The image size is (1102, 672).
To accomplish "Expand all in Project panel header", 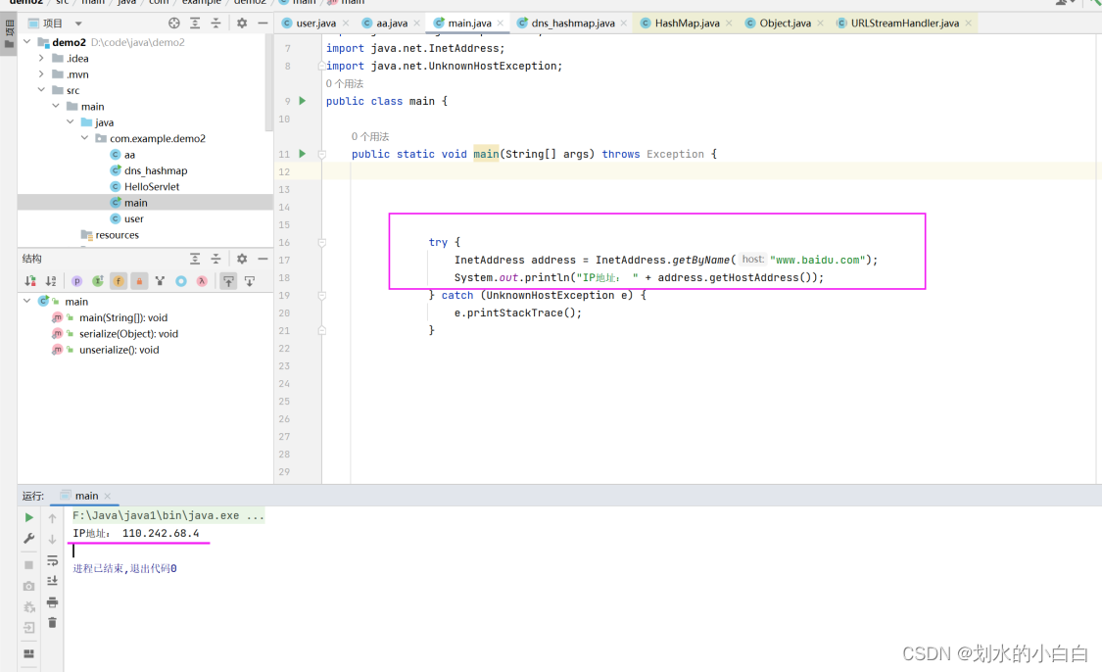I will pos(195,24).
